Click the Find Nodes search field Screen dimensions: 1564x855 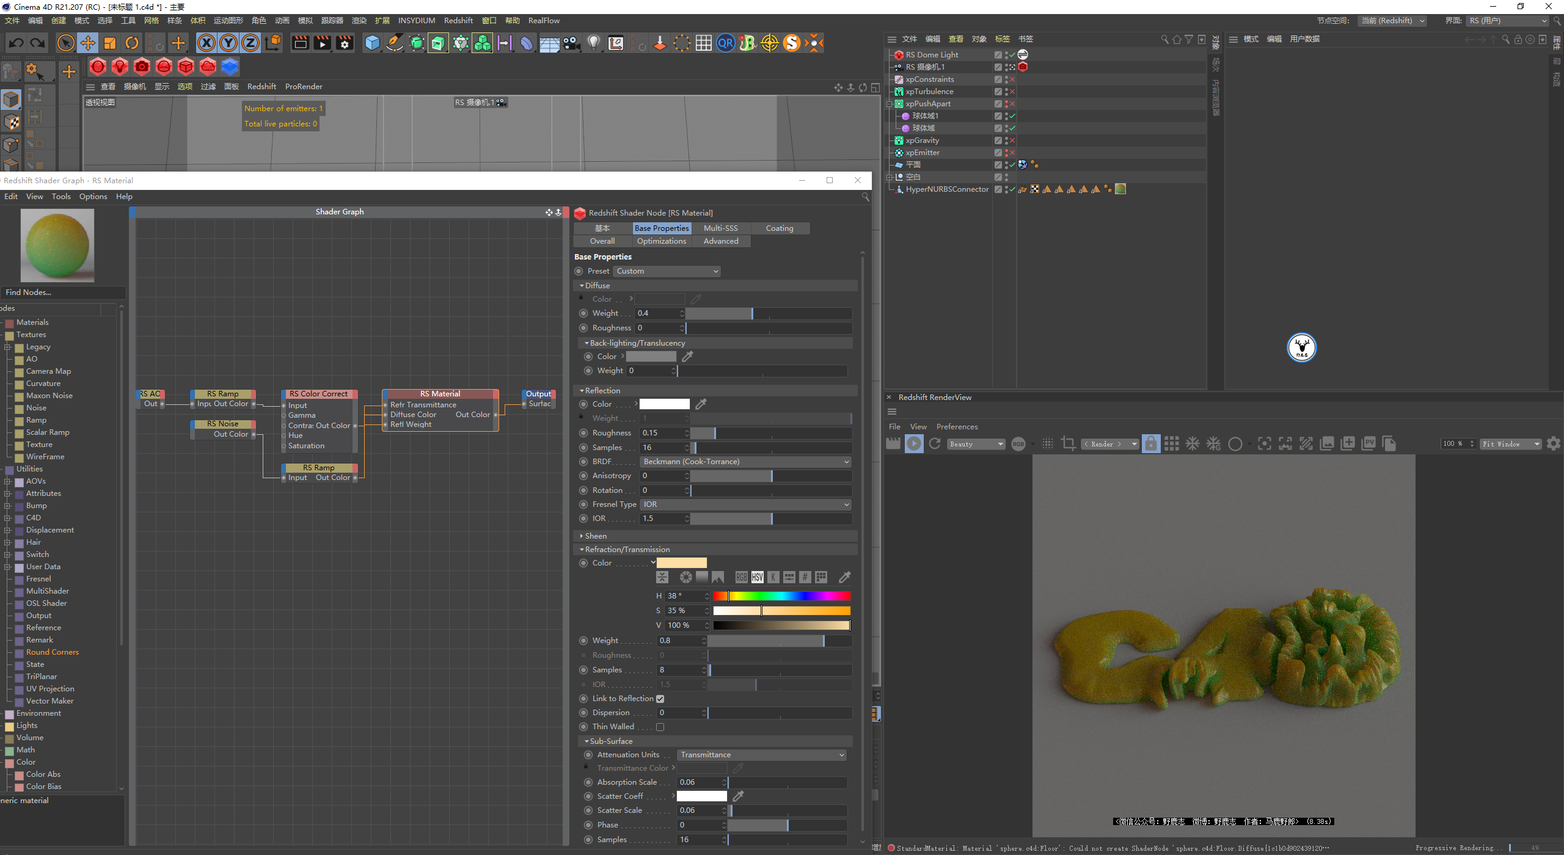point(63,292)
